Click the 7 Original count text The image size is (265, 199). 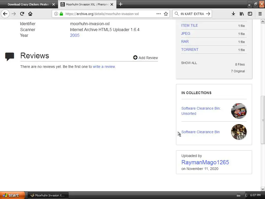238,71
